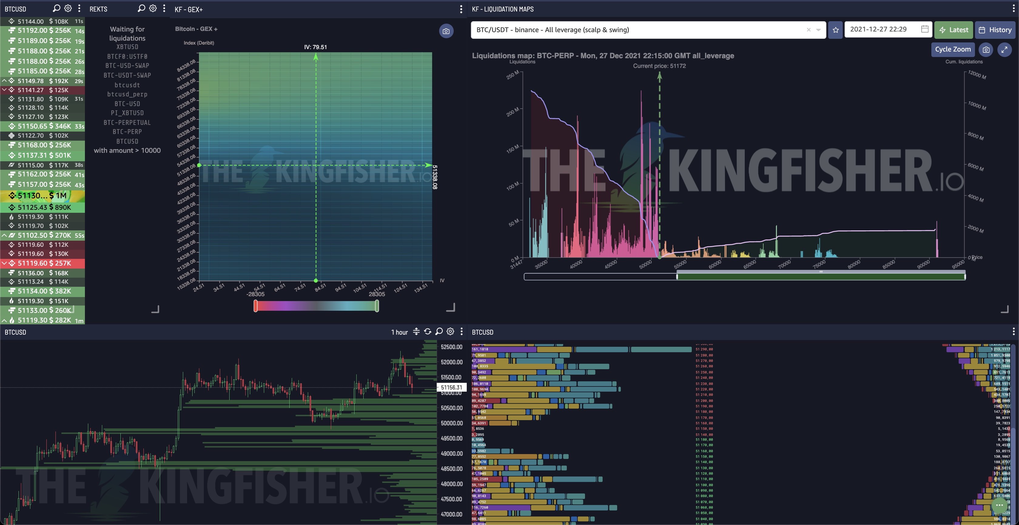This screenshot has width=1019, height=525.
Task: Open the chat bubble widget
Action: 999,505
